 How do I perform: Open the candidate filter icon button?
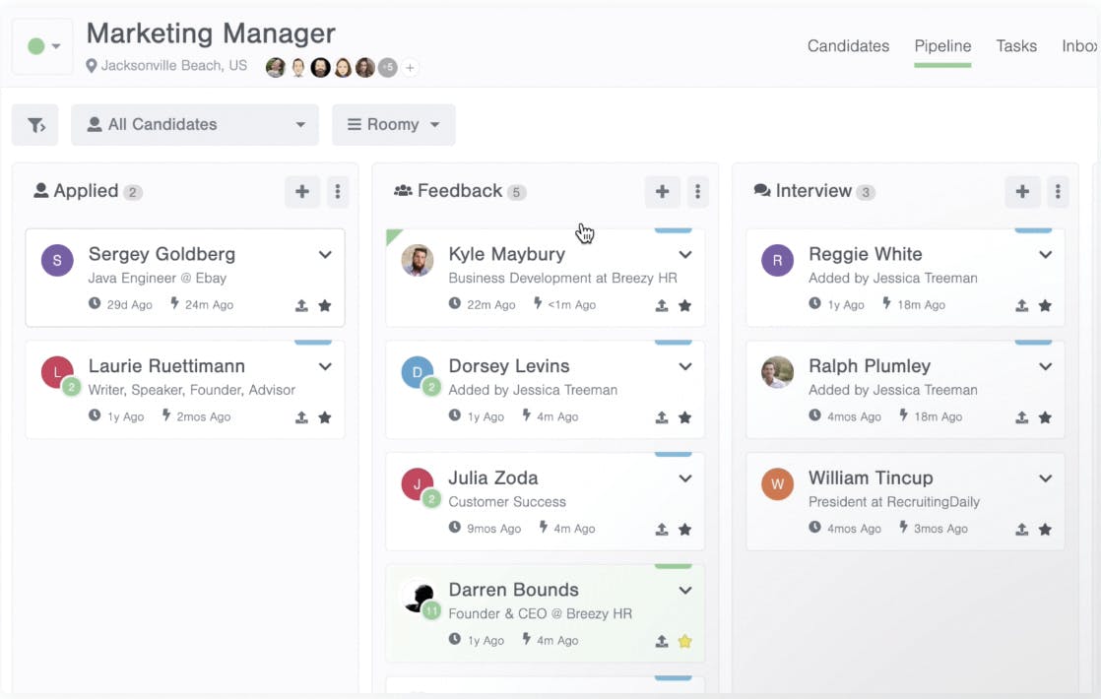tap(35, 125)
